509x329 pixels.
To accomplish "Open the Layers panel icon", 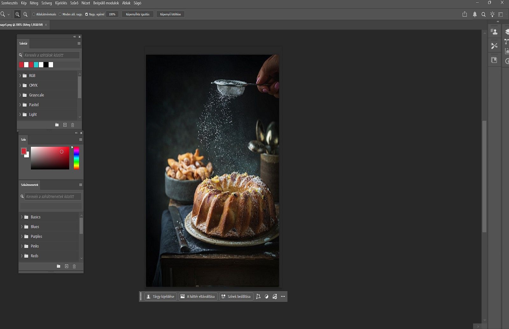I will (507, 32).
